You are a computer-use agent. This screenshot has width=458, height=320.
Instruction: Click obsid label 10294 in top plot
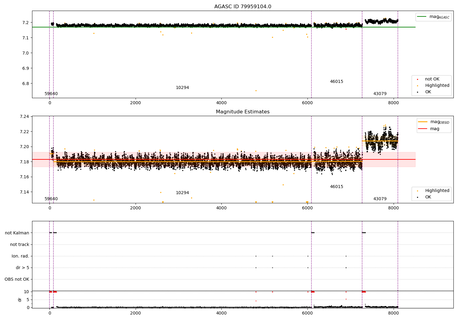[x=182, y=88]
